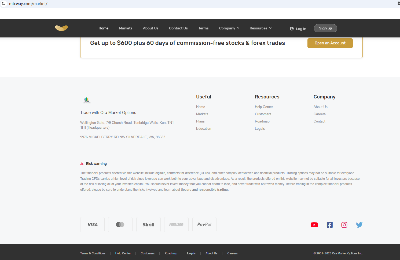Click the PayPal payment badge
The height and width of the screenshot is (260, 400).
204,225
